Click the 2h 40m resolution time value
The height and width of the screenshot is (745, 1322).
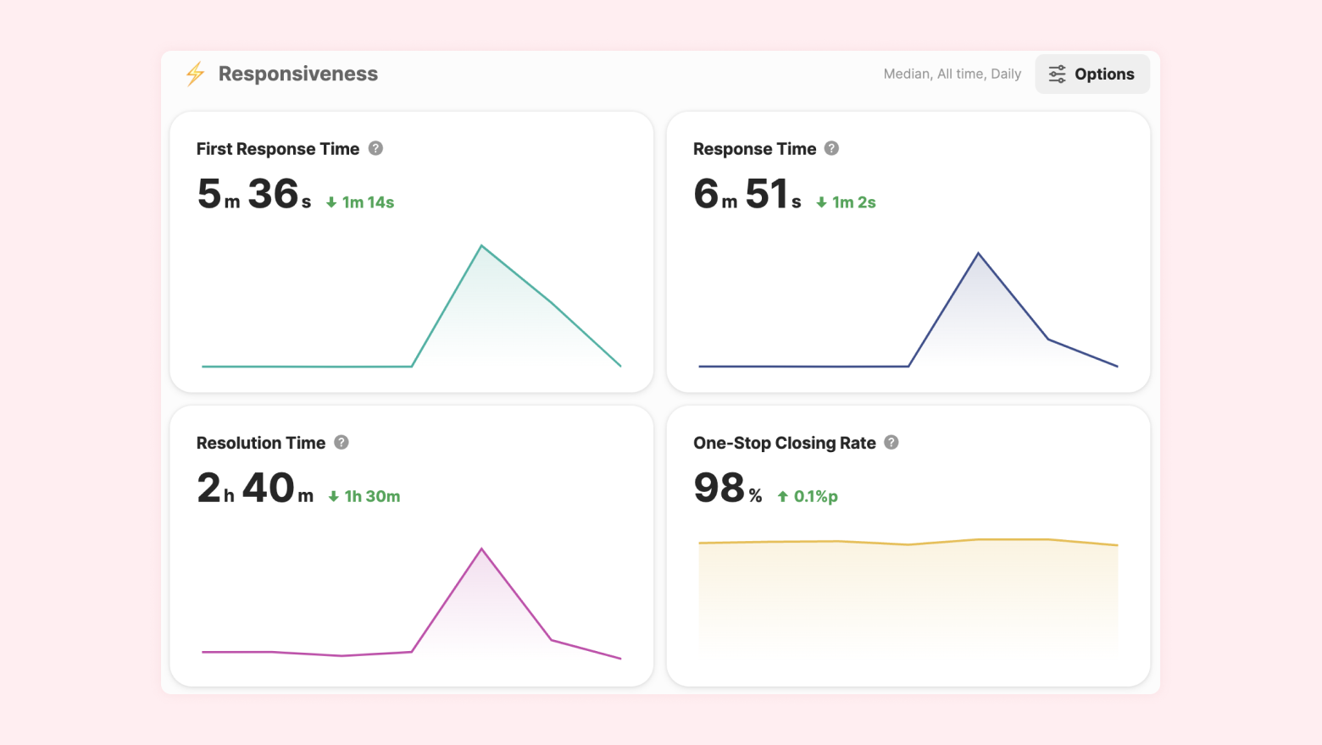[x=255, y=488]
